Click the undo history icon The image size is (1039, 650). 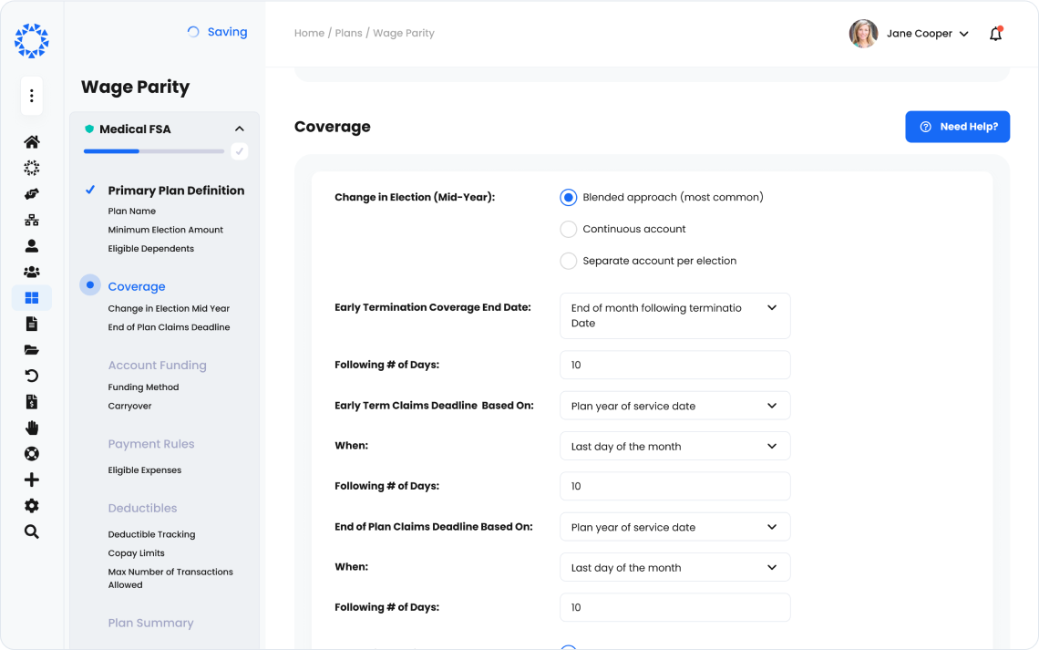point(32,375)
